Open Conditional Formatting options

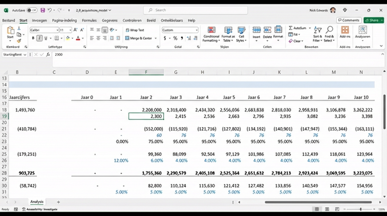[x=211, y=34]
